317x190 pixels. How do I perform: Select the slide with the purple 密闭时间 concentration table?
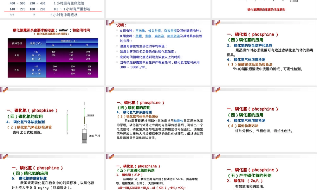pos(52,53)
